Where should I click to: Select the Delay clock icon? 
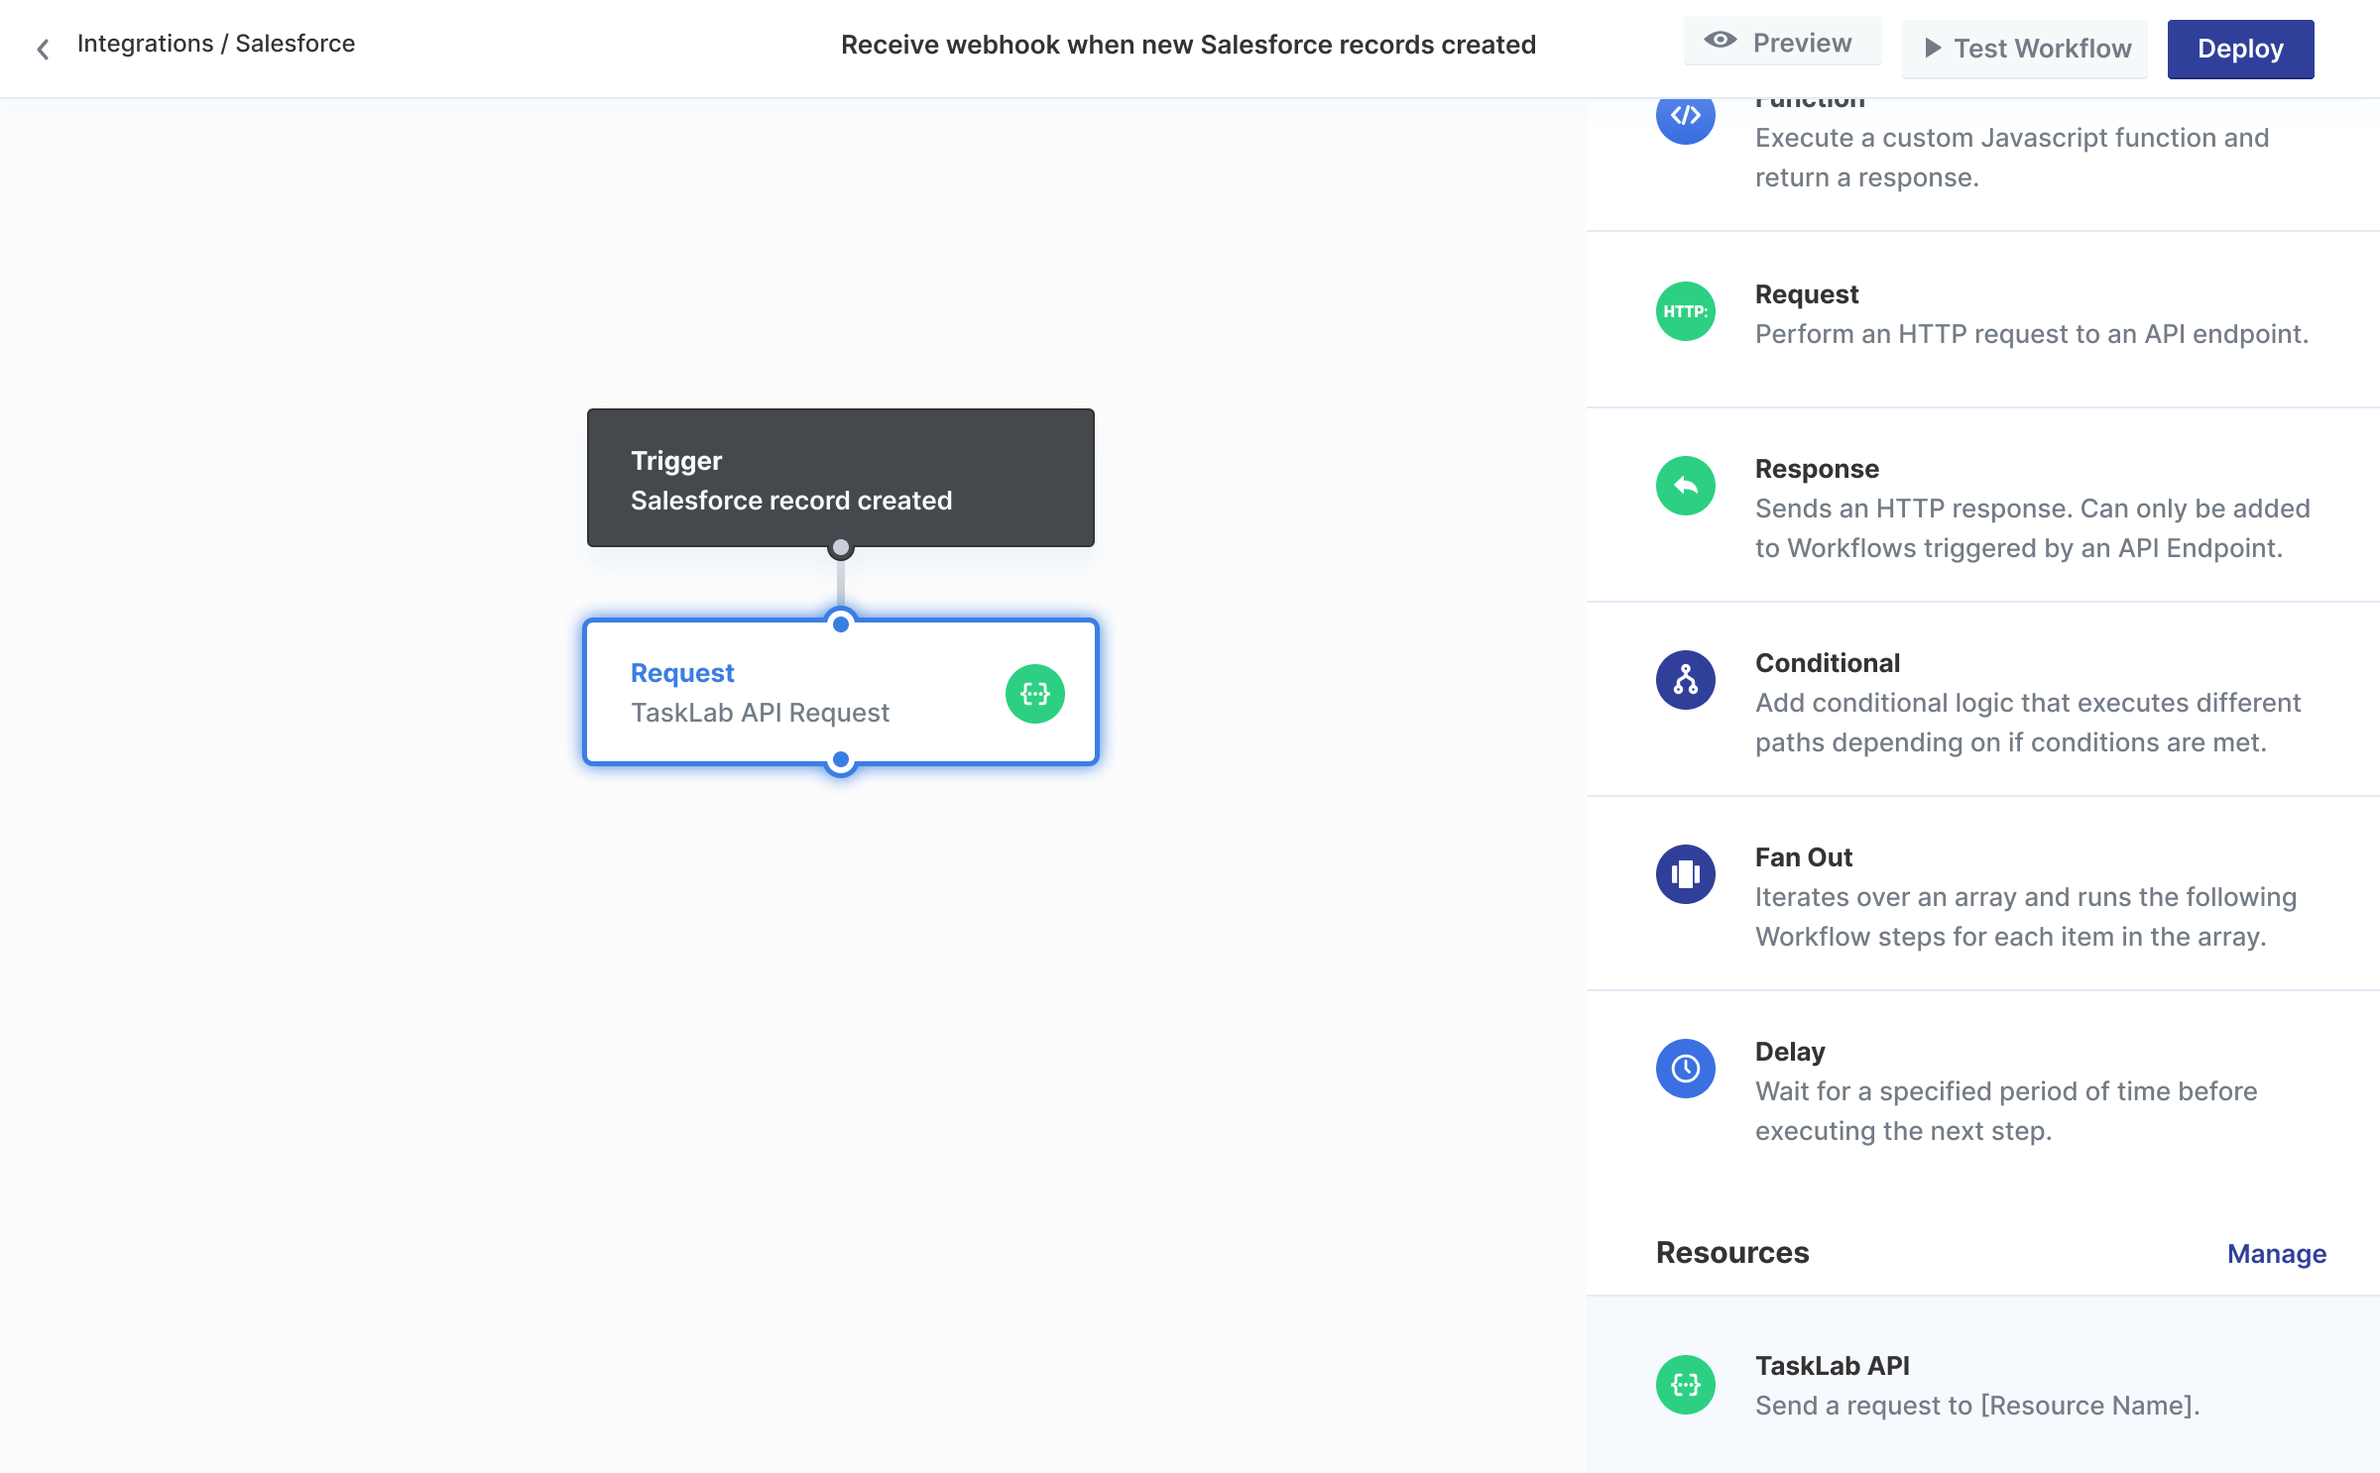[x=1685, y=1069]
